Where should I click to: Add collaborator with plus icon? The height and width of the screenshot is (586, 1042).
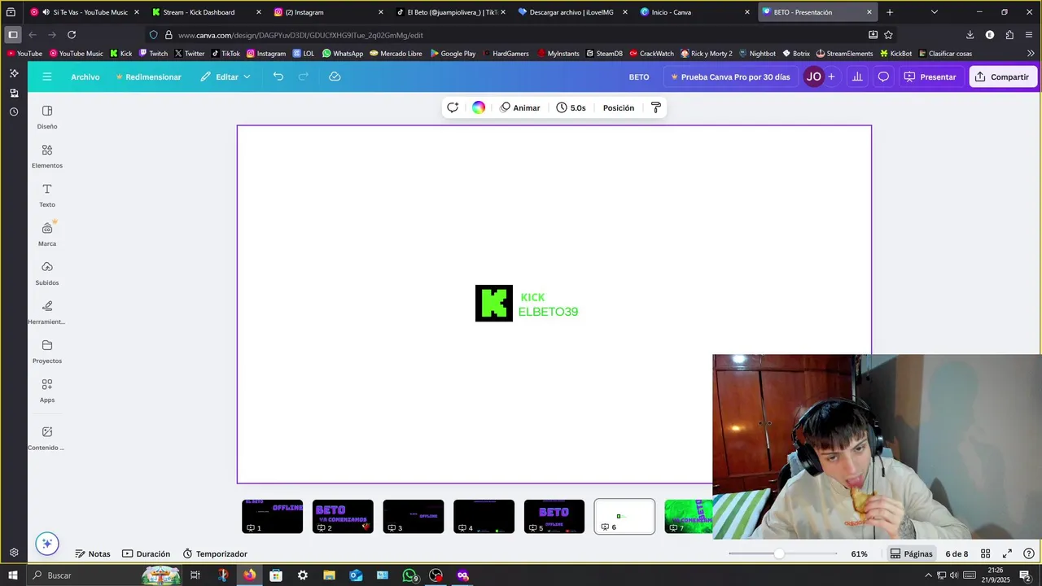[831, 77]
